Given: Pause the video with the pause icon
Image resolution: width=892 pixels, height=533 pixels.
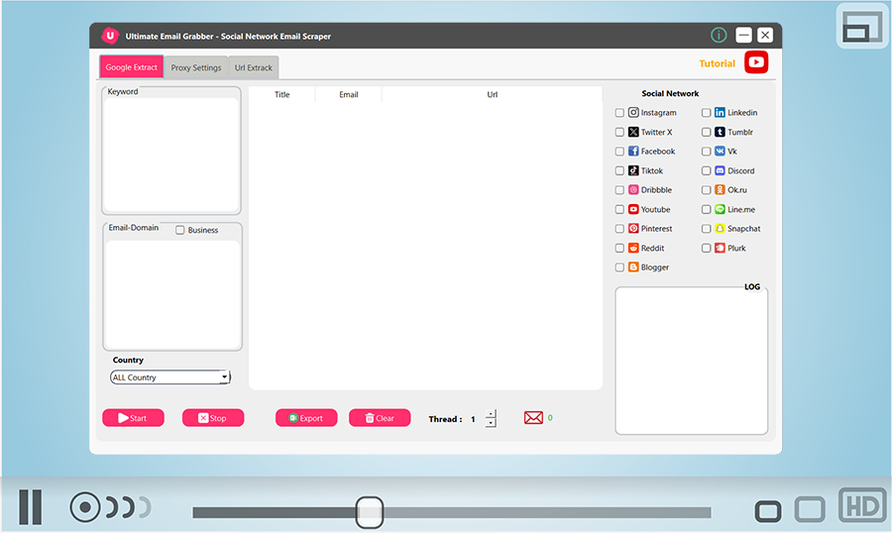Looking at the screenshot, I should point(31,507).
